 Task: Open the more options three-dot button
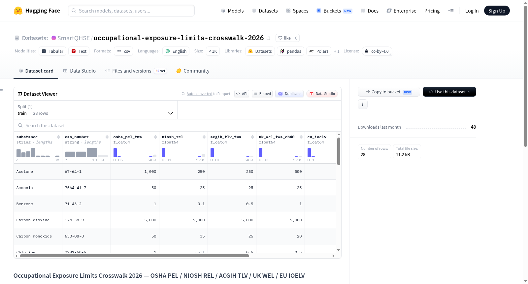[363, 104]
